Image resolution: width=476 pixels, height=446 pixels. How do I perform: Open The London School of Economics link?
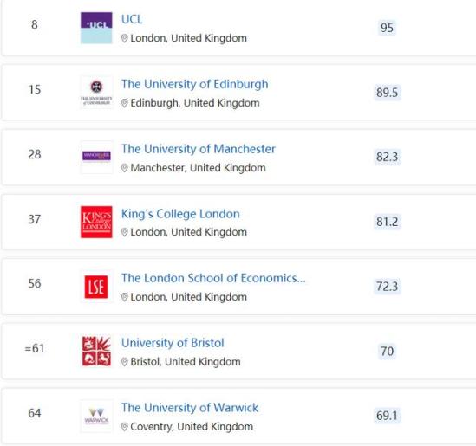213,278
